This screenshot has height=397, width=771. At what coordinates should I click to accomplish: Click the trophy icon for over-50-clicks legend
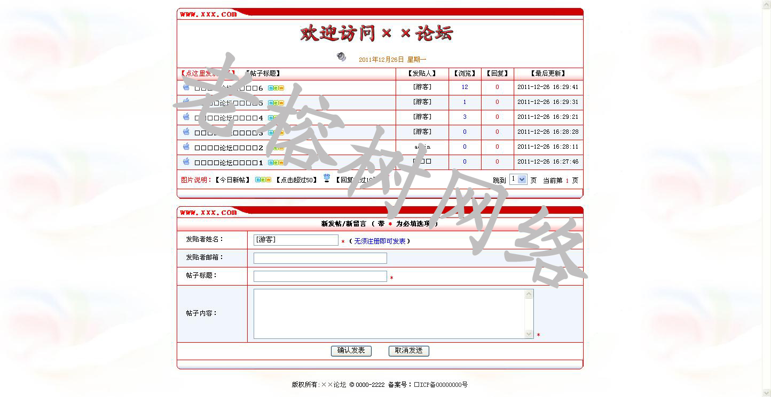[327, 178]
